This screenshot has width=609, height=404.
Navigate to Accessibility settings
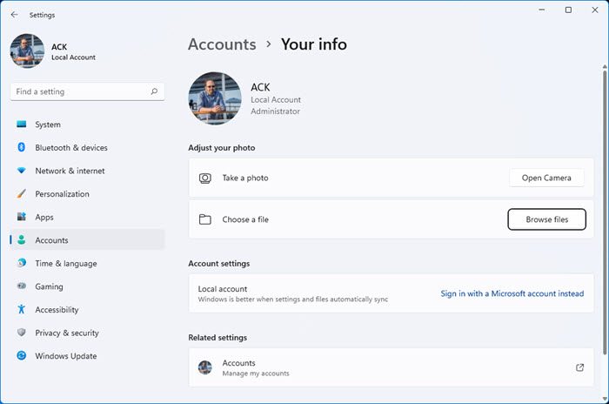tap(57, 310)
